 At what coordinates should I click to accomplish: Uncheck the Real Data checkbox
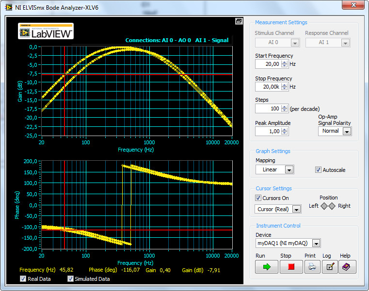pos(23,279)
